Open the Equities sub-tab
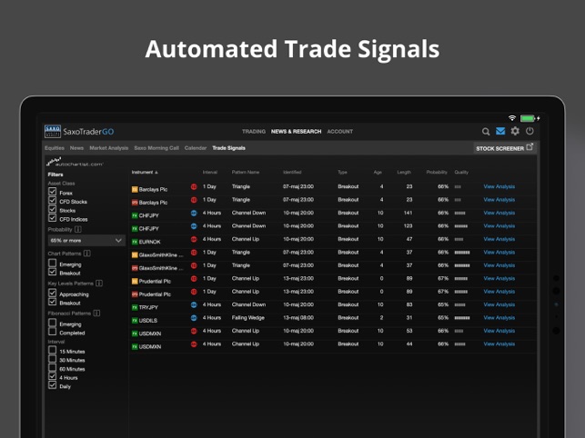 click(55, 148)
